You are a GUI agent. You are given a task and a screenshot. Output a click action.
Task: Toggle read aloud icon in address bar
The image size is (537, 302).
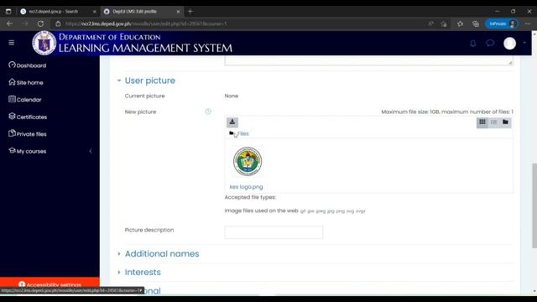coord(430,23)
